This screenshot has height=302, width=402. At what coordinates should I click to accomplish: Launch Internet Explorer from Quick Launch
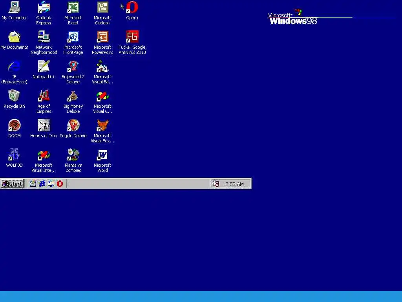[42, 184]
